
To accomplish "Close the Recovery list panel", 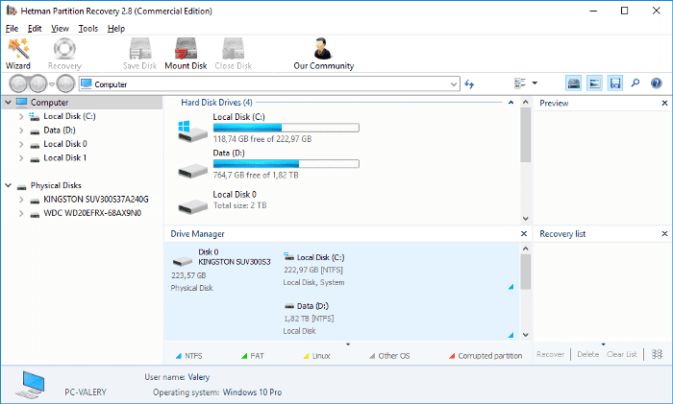I will pos(664,233).
